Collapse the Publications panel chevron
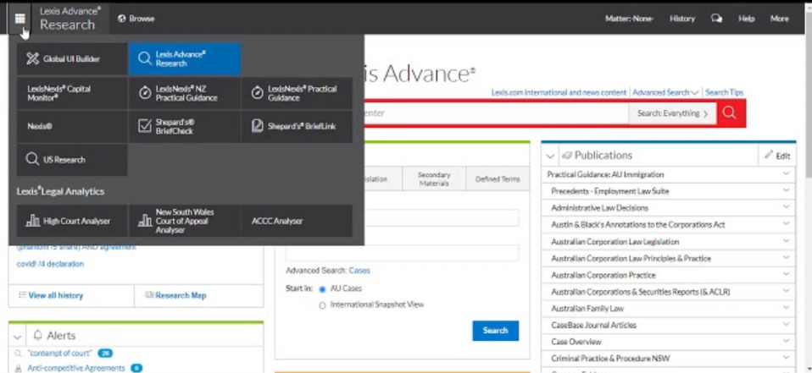 click(x=550, y=156)
